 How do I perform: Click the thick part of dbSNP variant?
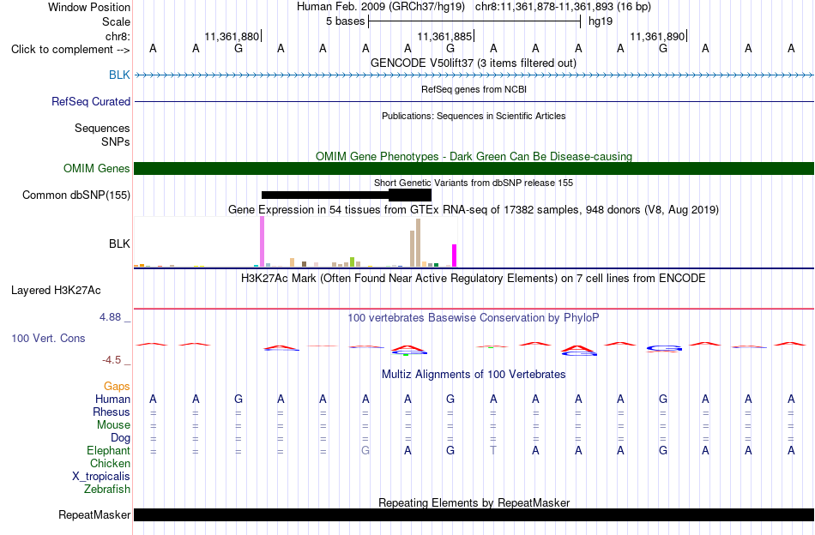click(x=410, y=195)
